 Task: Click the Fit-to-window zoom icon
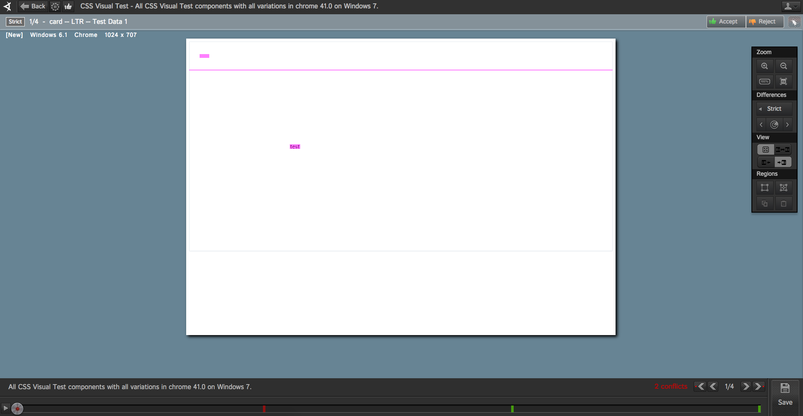pyautogui.click(x=784, y=81)
